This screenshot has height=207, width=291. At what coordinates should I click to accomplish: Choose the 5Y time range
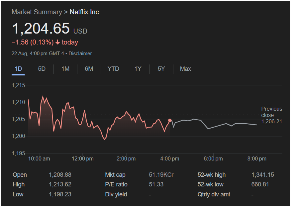161,69
